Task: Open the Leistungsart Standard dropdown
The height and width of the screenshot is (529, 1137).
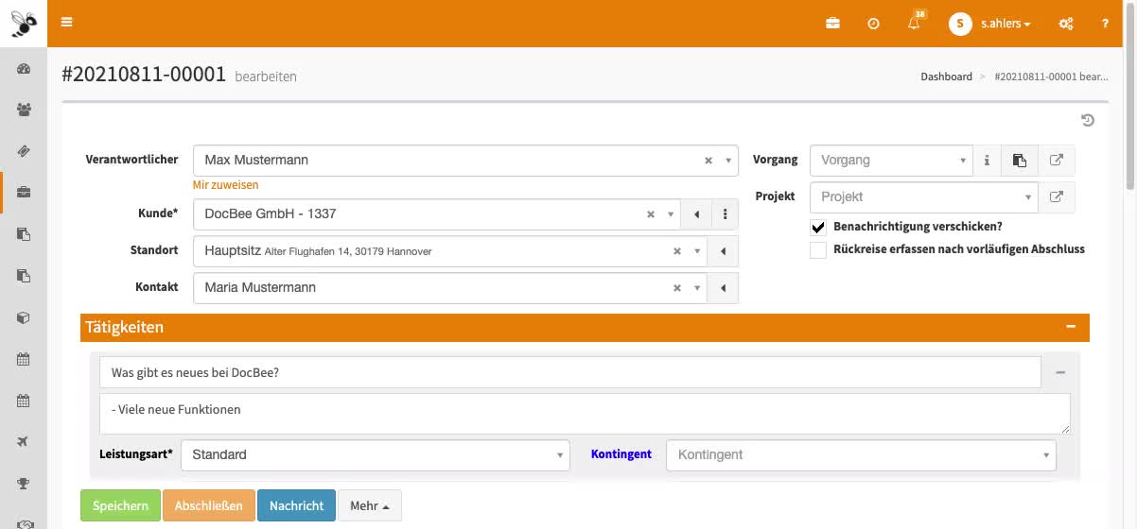Action: [375, 454]
